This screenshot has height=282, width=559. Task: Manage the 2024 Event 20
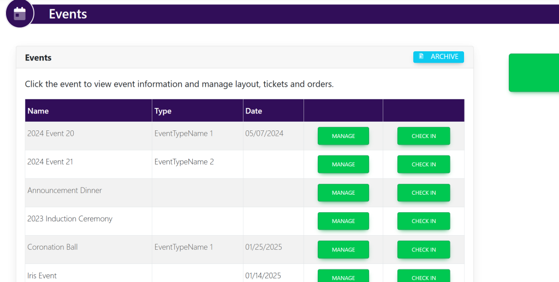(343, 136)
